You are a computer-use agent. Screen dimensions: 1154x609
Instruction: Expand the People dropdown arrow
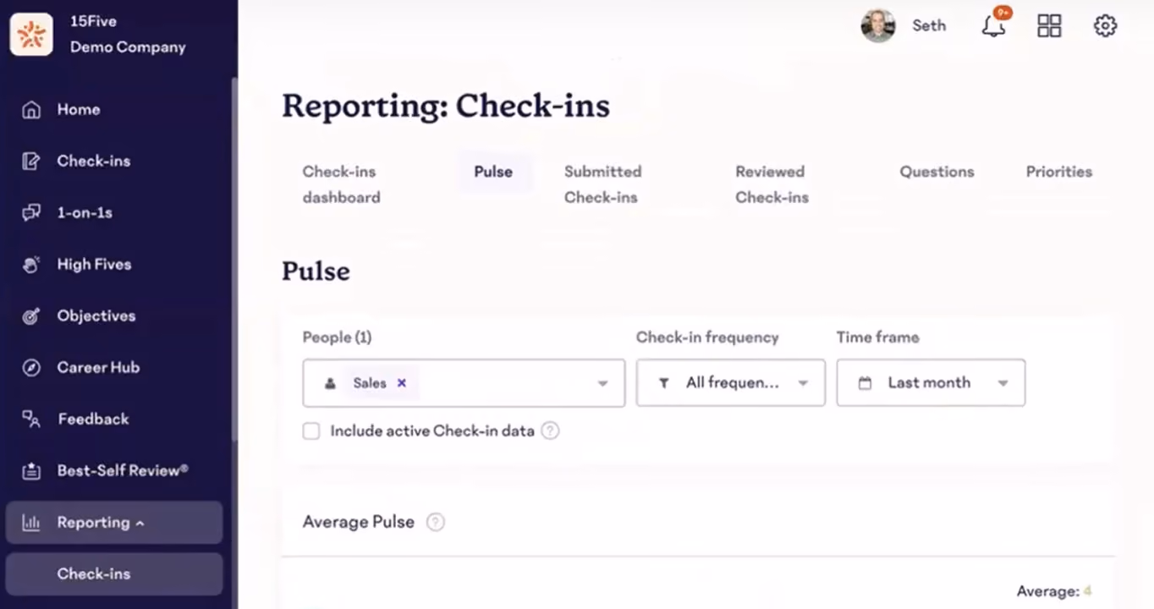[602, 383]
